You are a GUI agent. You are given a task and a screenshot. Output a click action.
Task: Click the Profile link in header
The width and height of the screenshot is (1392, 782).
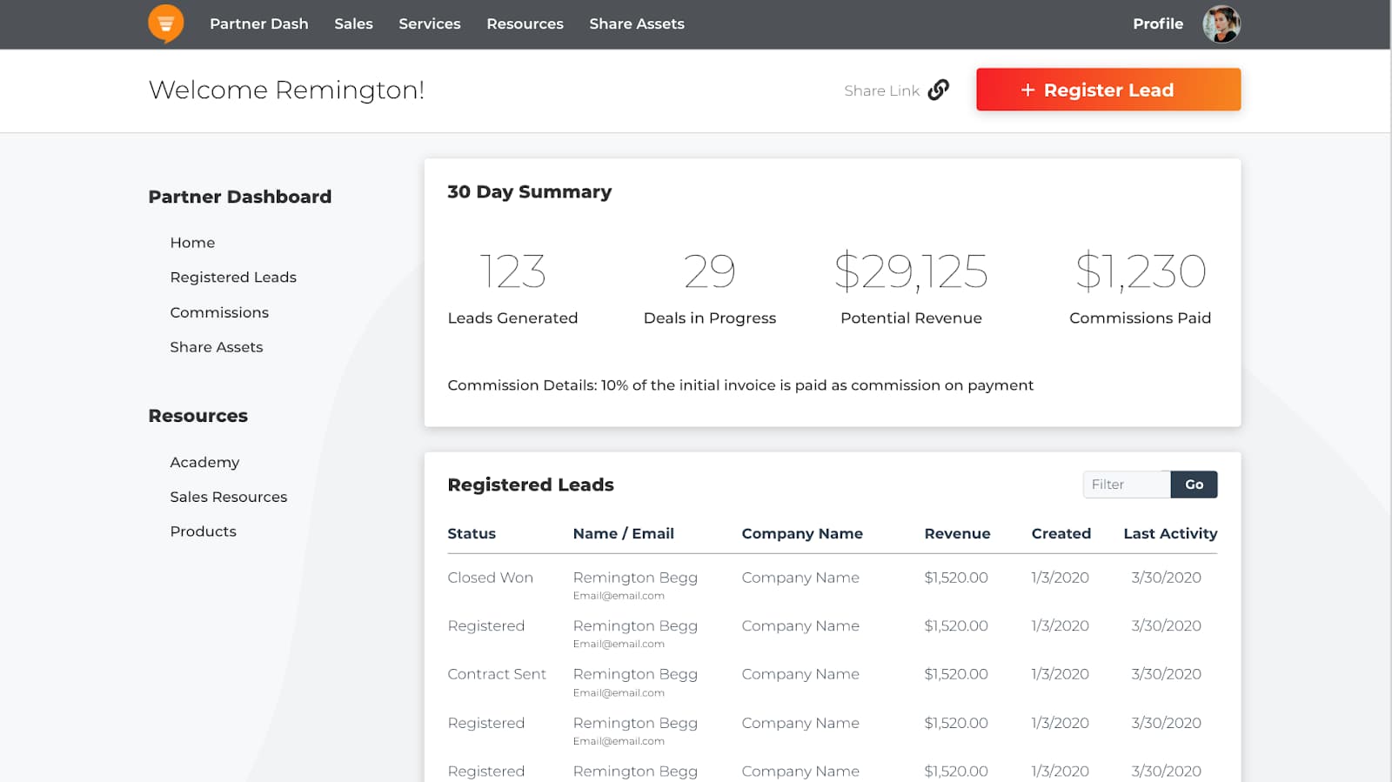[1157, 24]
